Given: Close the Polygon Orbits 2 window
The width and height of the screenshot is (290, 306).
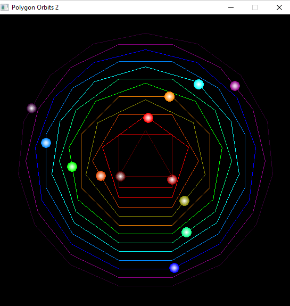Looking at the screenshot, I should coord(279,7).
